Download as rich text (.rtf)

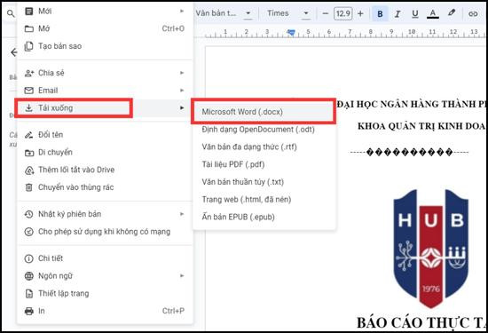pyautogui.click(x=264, y=147)
